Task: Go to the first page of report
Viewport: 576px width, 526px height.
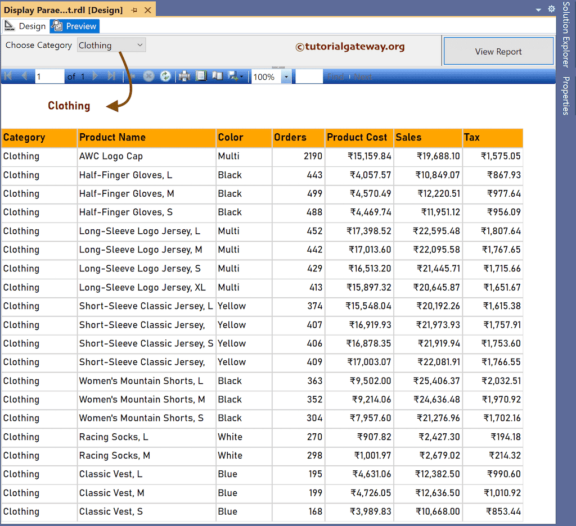Action: (8, 76)
